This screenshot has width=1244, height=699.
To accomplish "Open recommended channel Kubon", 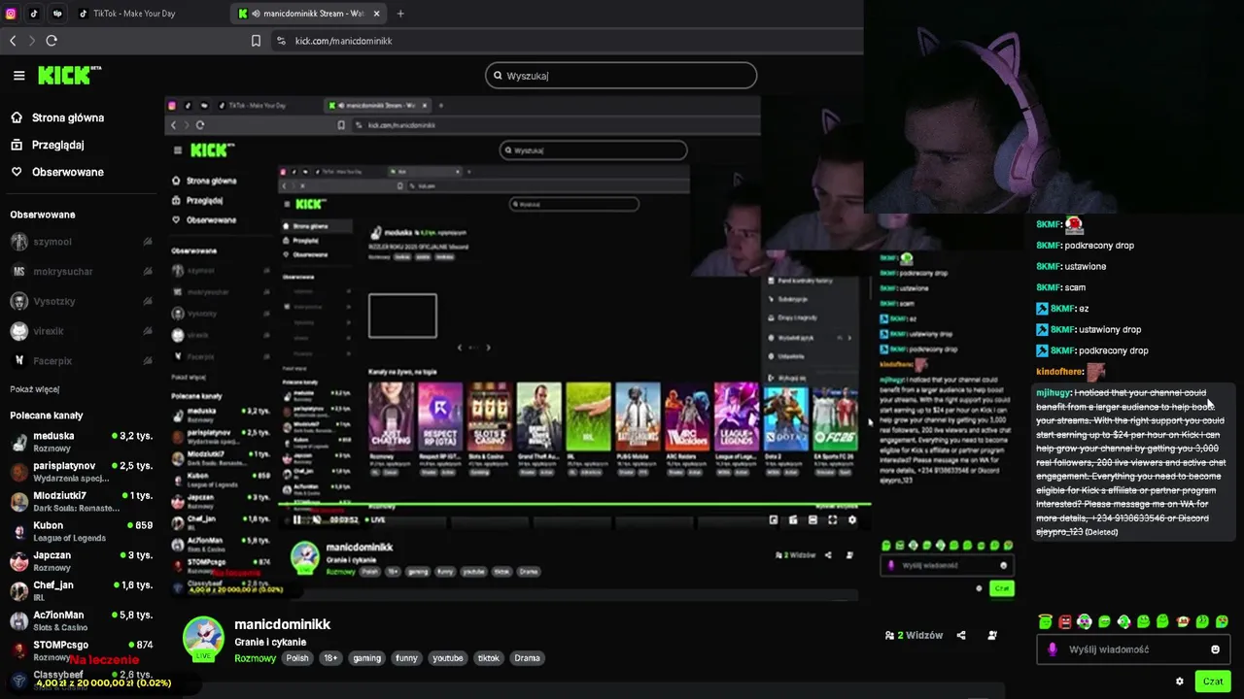I will [x=82, y=531].
